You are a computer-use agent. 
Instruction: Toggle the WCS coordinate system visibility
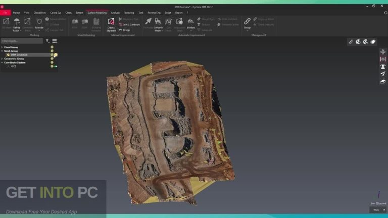pos(52,66)
